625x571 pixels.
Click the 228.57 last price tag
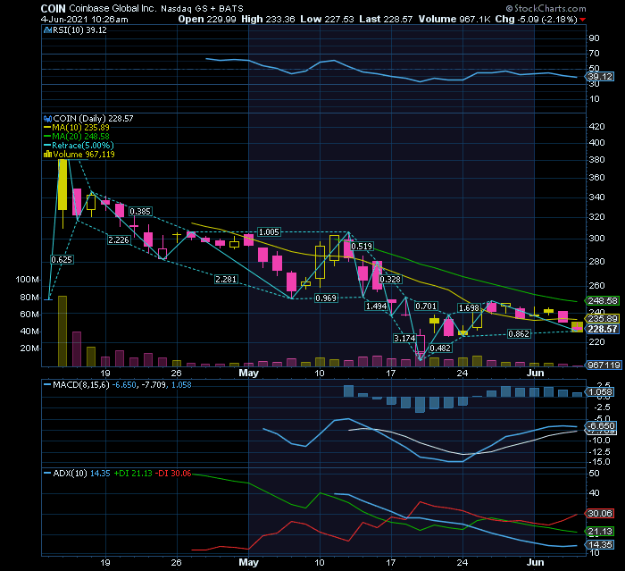point(603,329)
